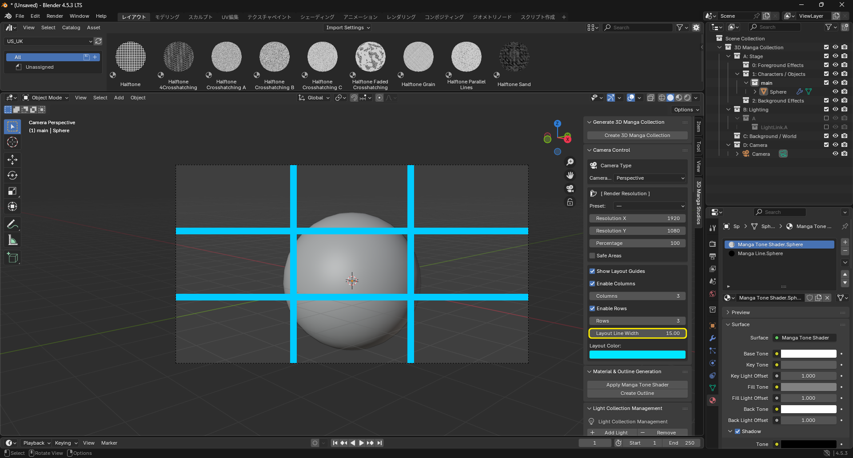Image resolution: width=853 pixels, height=458 pixels.
Task: Uncheck Show Layout Guides
Action: point(592,271)
